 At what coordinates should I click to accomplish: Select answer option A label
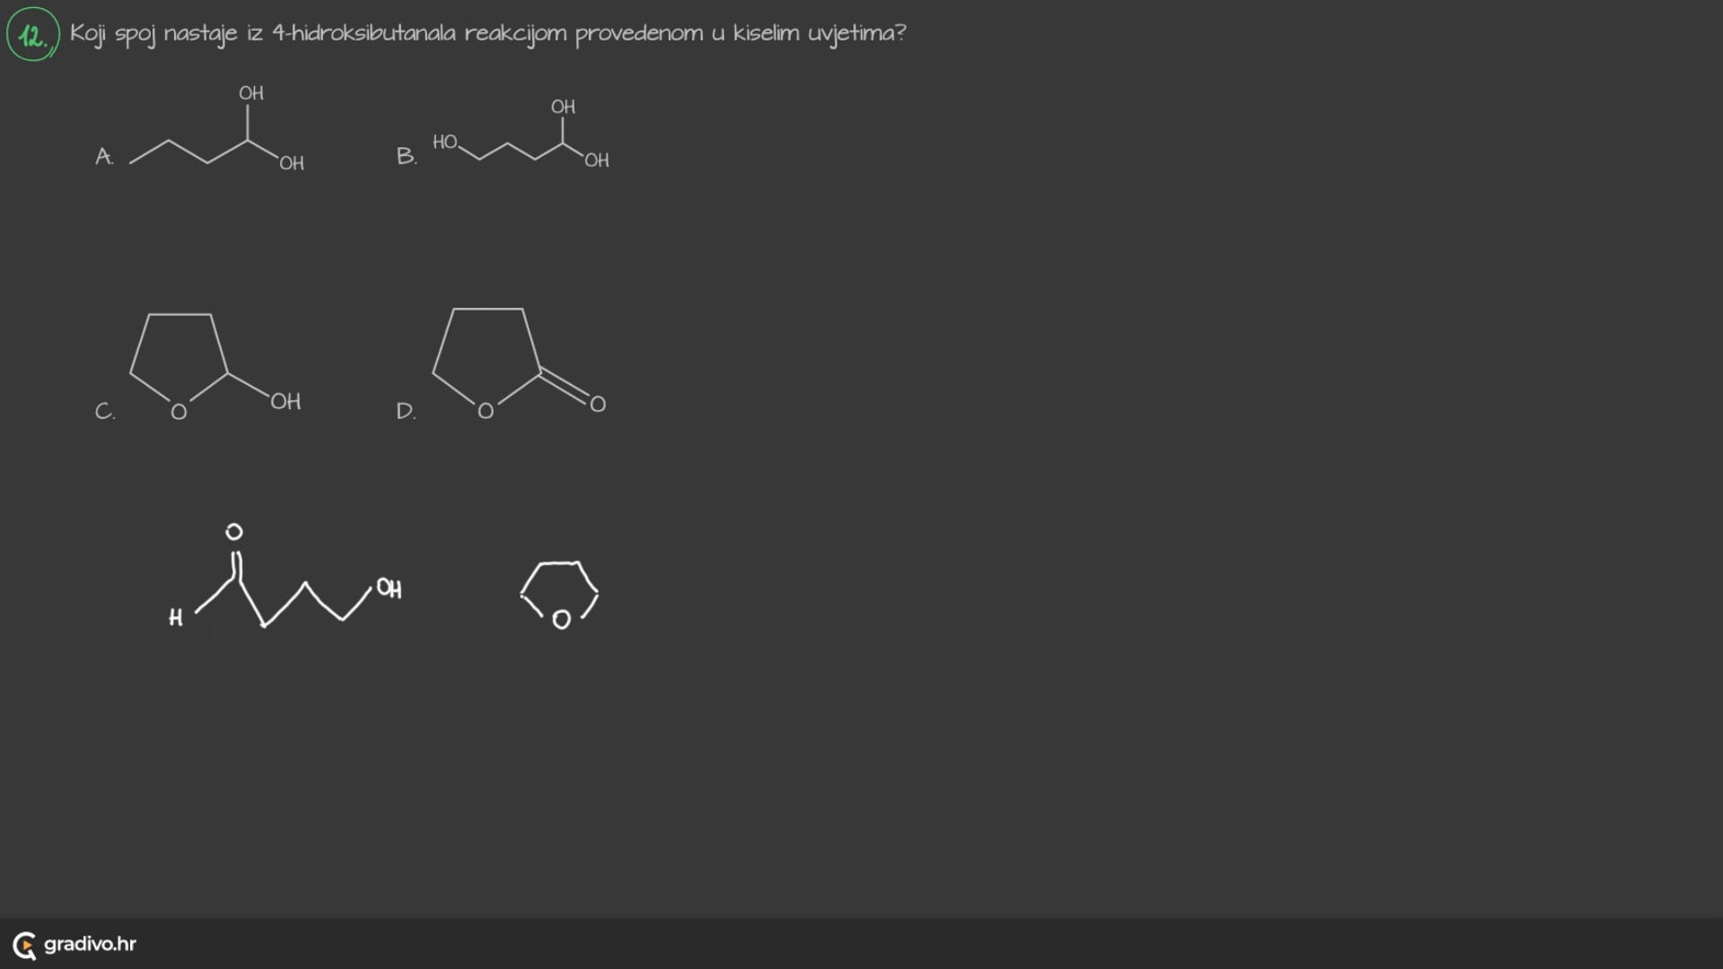[104, 156]
